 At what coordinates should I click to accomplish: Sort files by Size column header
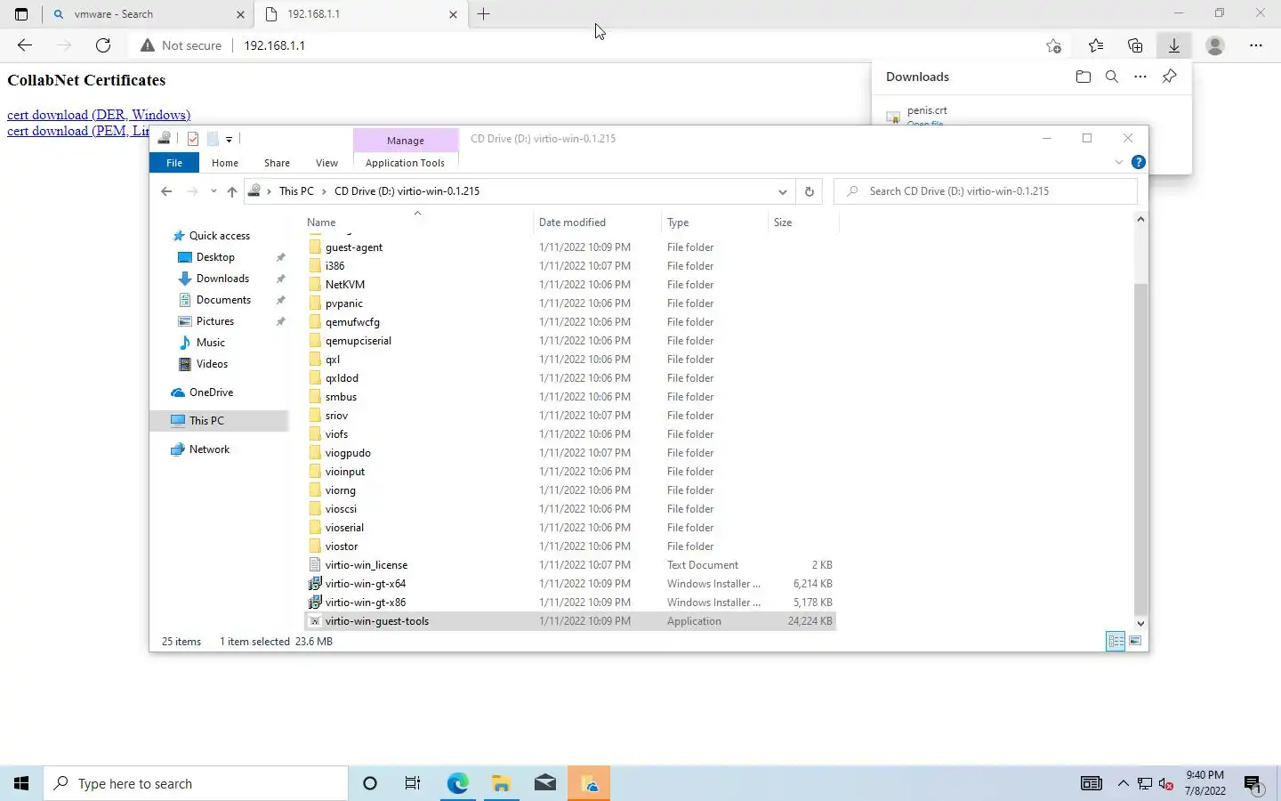[x=783, y=222]
